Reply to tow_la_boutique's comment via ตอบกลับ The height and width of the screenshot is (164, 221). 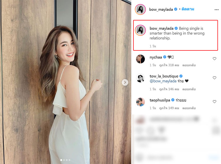(x=189, y=89)
